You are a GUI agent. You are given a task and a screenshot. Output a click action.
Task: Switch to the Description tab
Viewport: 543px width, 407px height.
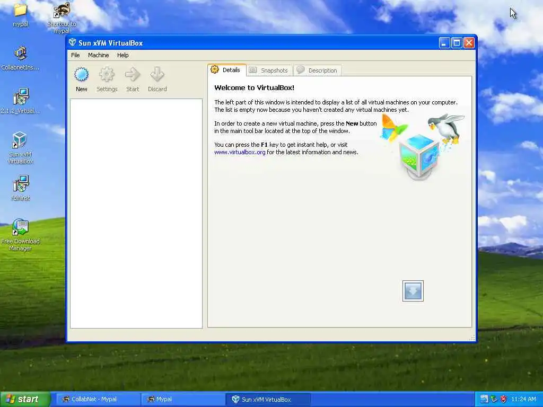[x=318, y=70]
